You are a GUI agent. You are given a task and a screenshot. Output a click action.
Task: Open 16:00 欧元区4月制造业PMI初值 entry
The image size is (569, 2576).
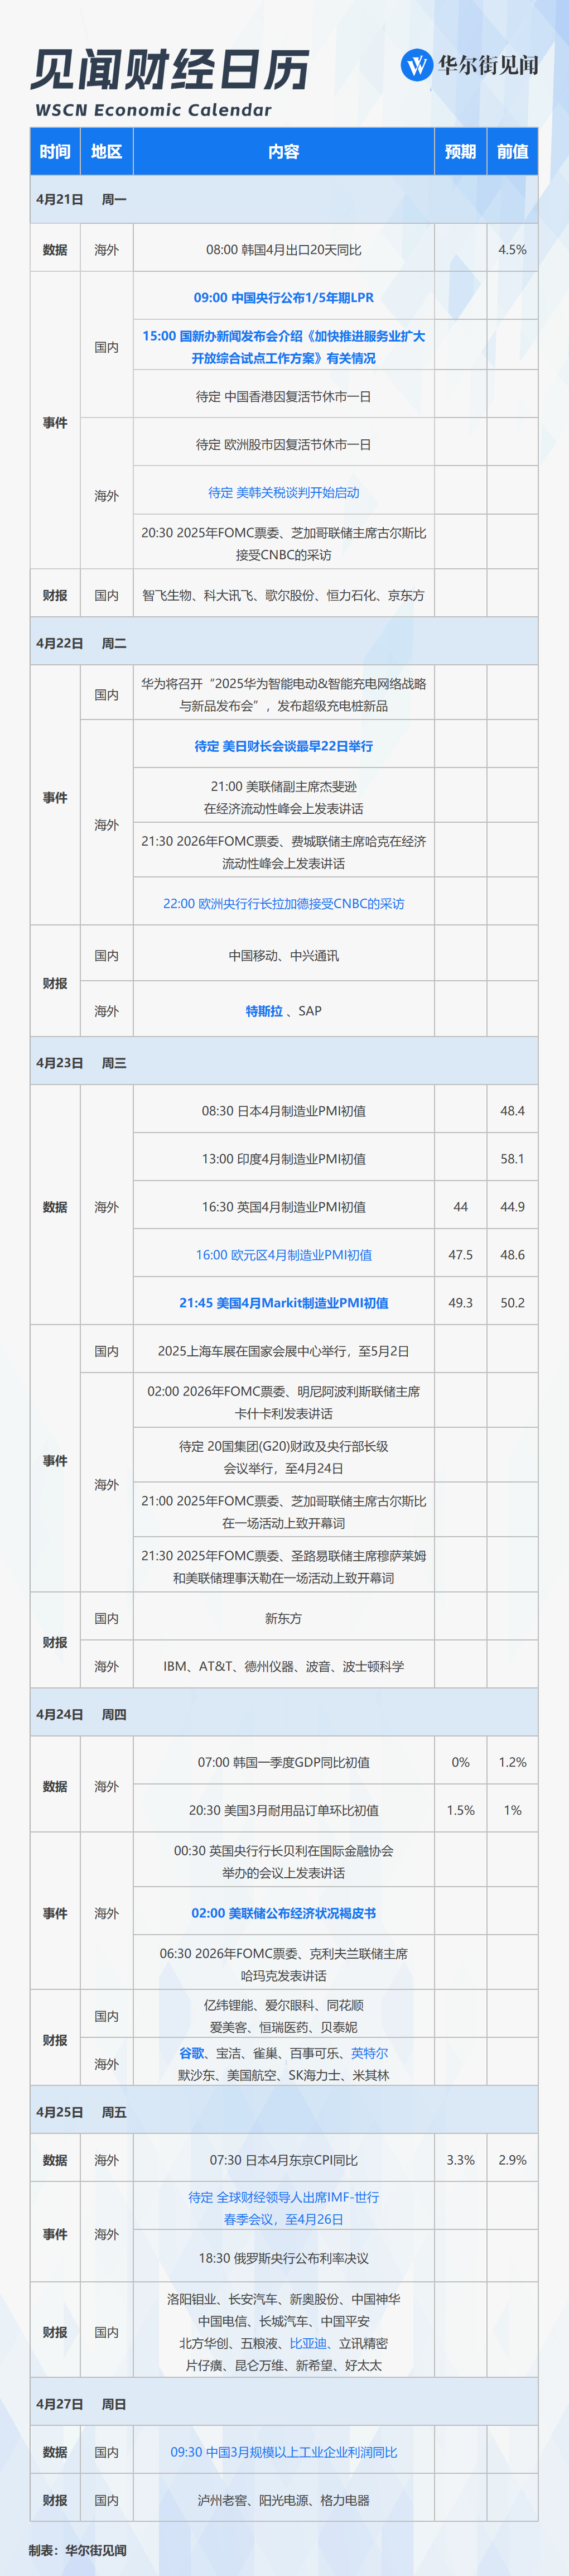284,1255
